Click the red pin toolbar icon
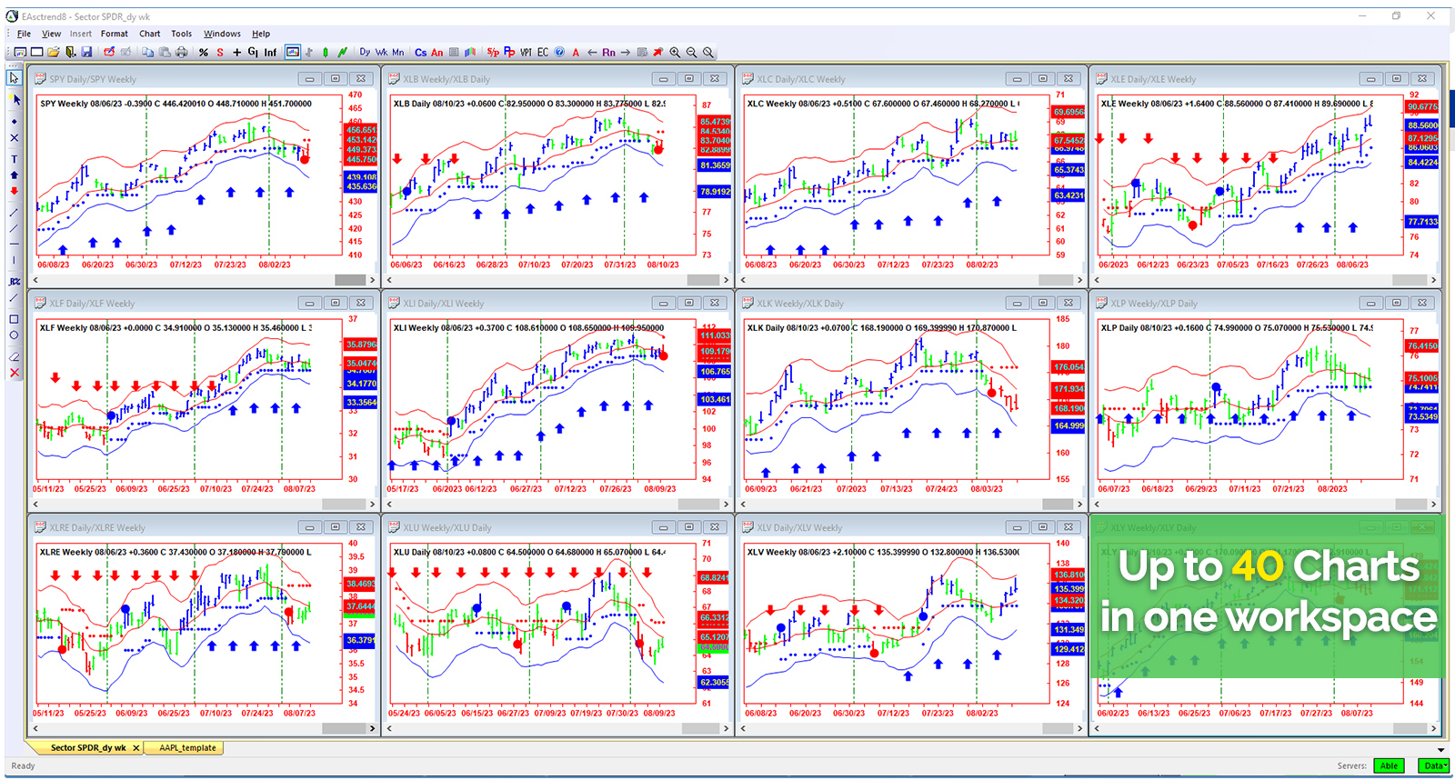The image size is (1455, 780). click(657, 52)
